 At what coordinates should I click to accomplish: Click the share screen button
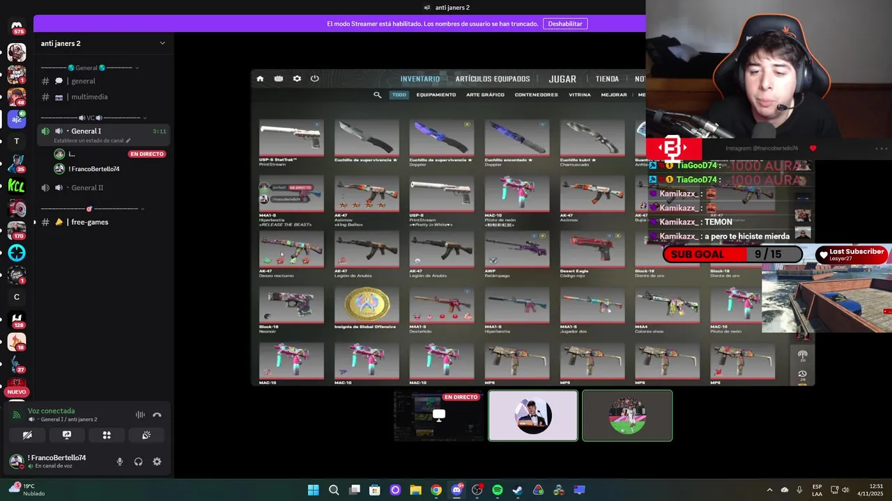(x=67, y=435)
